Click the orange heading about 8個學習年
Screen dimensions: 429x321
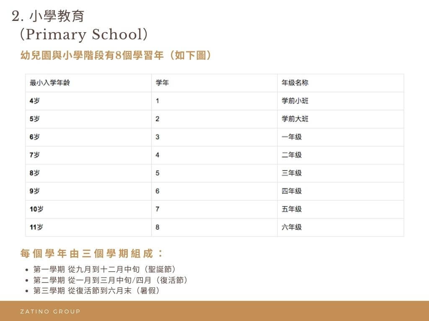click(x=116, y=56)
